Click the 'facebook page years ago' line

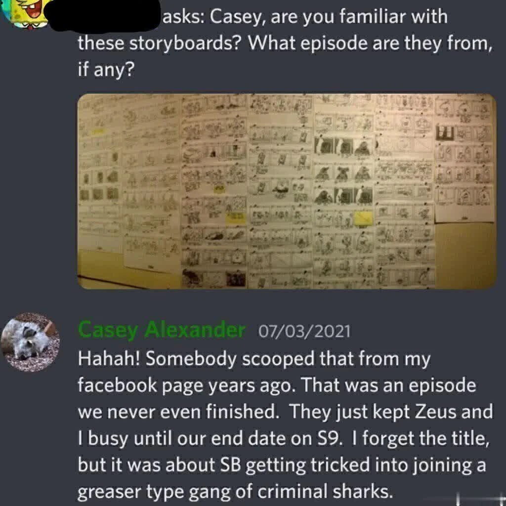pos(277,385)
